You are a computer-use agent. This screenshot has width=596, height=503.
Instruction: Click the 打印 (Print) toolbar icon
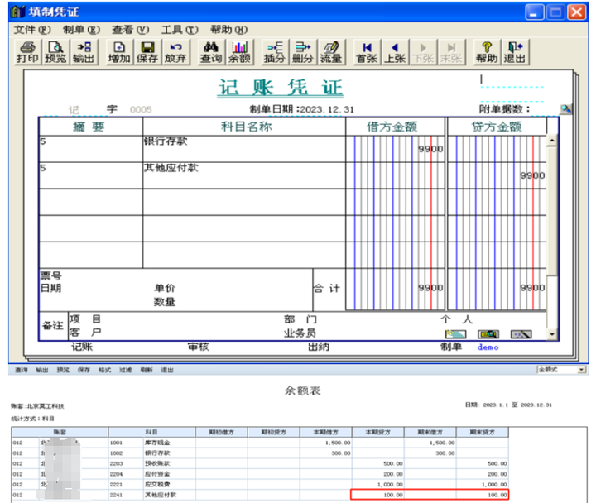[x=27, y=52]
